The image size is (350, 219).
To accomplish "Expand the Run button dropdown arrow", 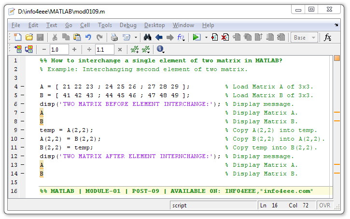I will click(x=206, y=38).
